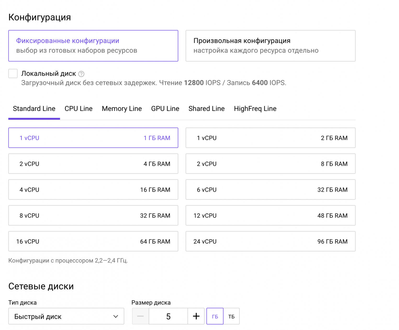Open the HighFreq Line tab
This screenshot has width=399, height=330.
(255, 109)
